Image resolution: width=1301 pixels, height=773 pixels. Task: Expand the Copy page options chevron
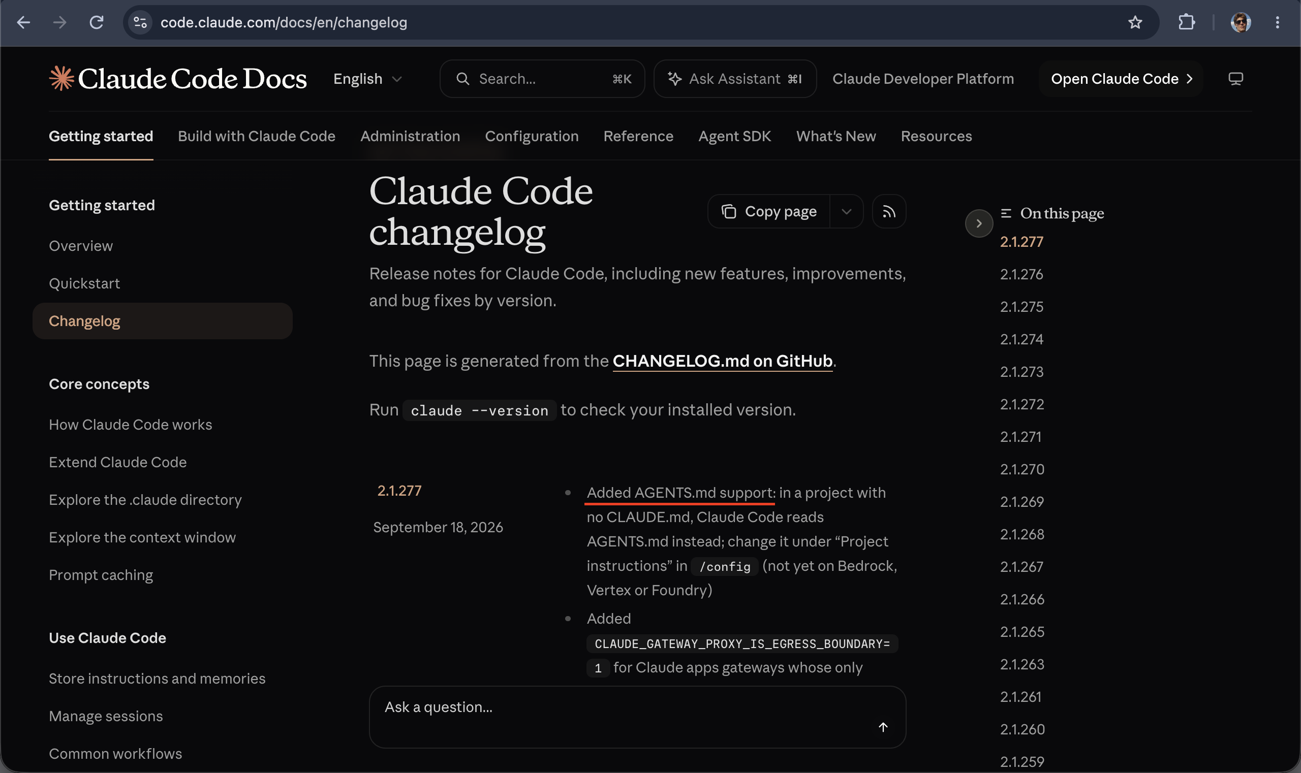click(x=847, y=211)
